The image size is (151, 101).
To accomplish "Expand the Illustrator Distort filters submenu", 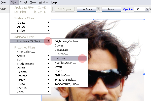I will click(30, 27).
